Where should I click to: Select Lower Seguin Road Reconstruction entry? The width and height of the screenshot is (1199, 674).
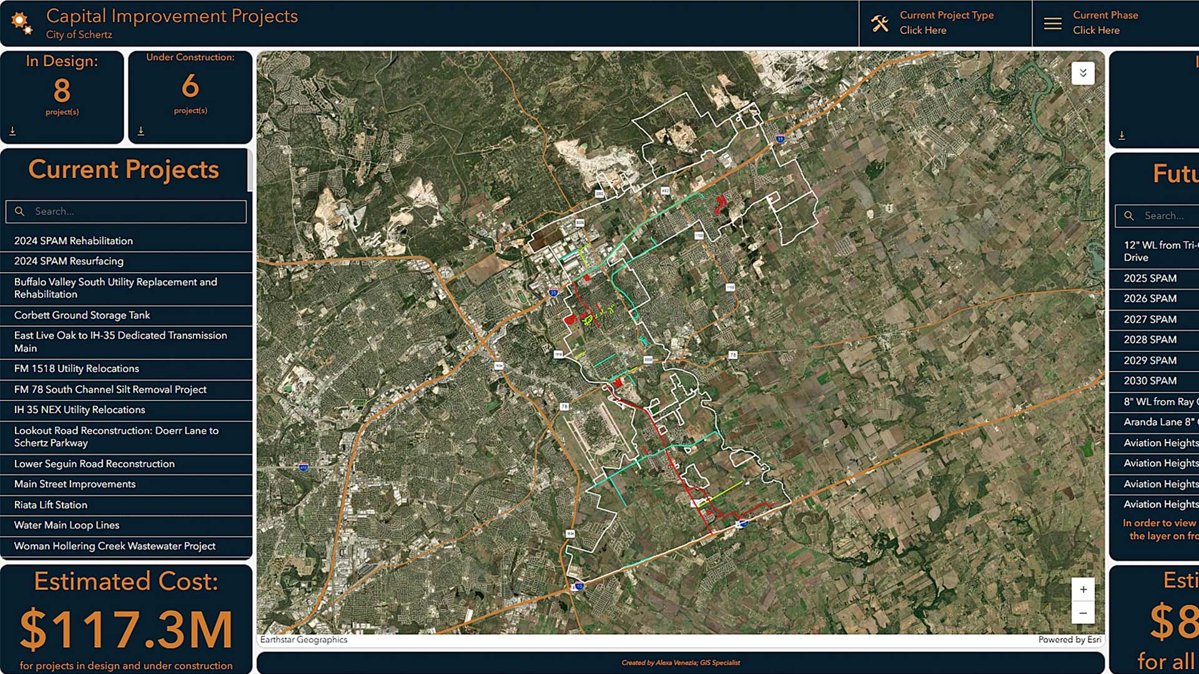click(x=94, y=464)
